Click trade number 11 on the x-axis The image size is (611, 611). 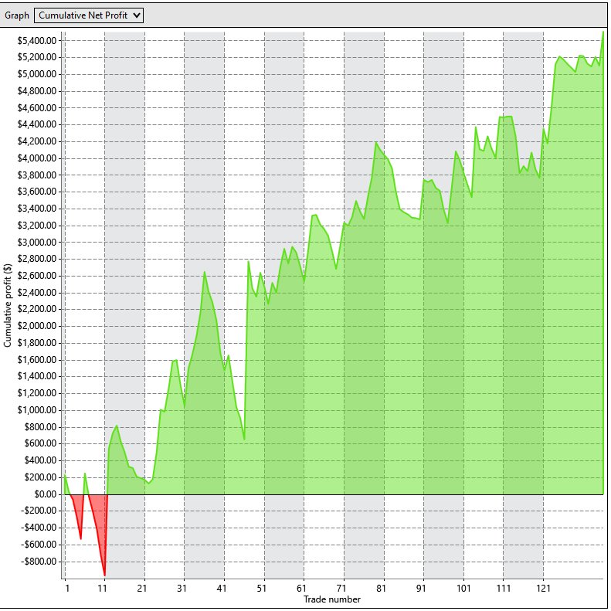(x=102, y=588)
